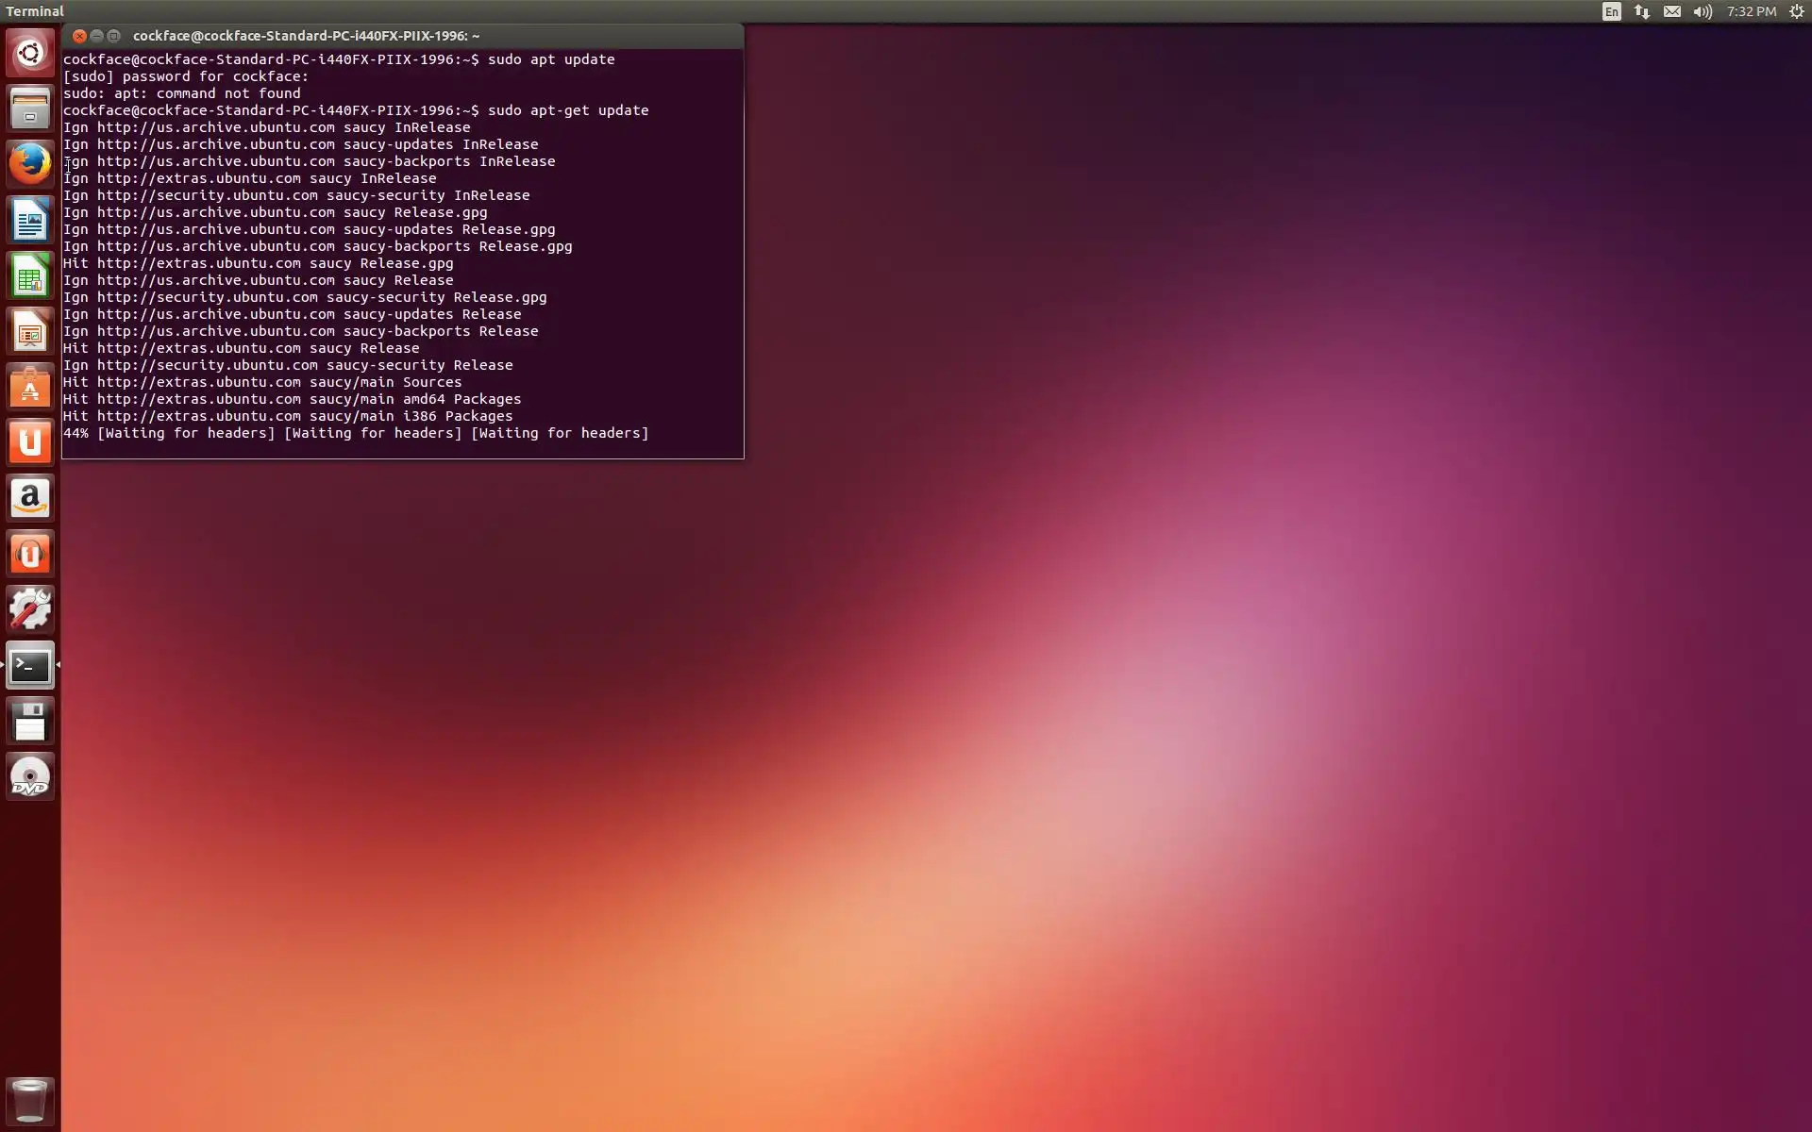Open the sound volume indicator menu

(x=1703, y=11)
